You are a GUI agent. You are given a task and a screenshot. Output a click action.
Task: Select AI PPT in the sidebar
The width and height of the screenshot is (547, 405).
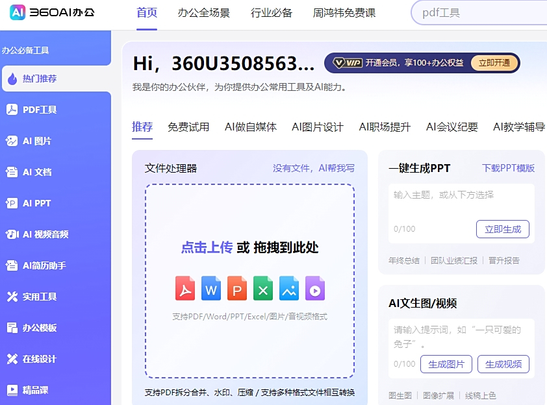tap(37, 203)
